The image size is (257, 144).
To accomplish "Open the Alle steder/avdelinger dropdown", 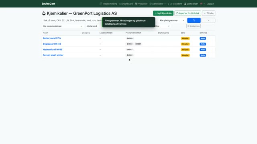I will pos(63,26).
